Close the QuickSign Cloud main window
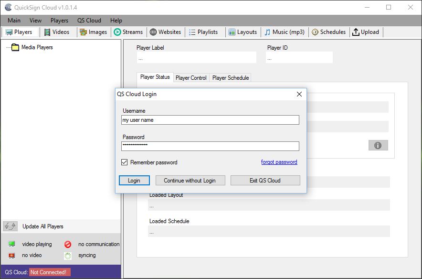This screenshot has height=279, width=422. tap(411, 7)
